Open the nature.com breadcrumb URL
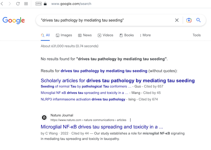The height and width of the screenshot is (150, 211). point(88,120)
